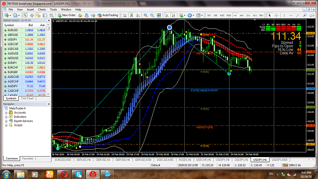Screen dimensions: 318x179
Task: Open the Tools menu
Action: (54, 9)
